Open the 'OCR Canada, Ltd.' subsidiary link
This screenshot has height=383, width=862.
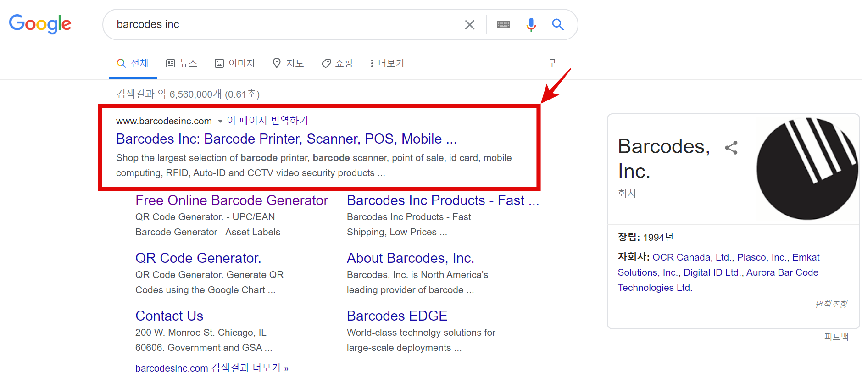click(693, 257)
